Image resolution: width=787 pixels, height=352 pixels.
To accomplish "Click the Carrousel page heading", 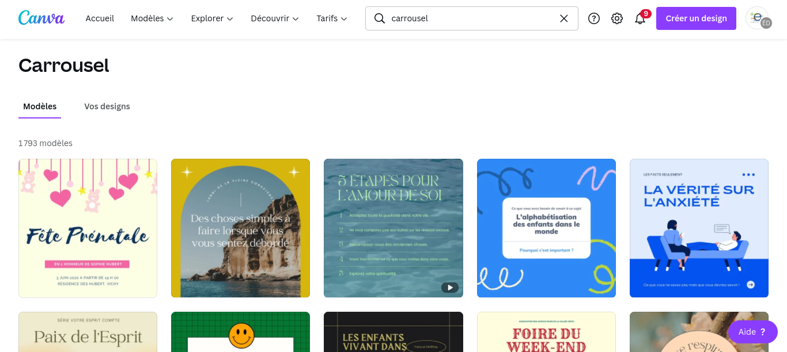I will [x=64, y=65].
